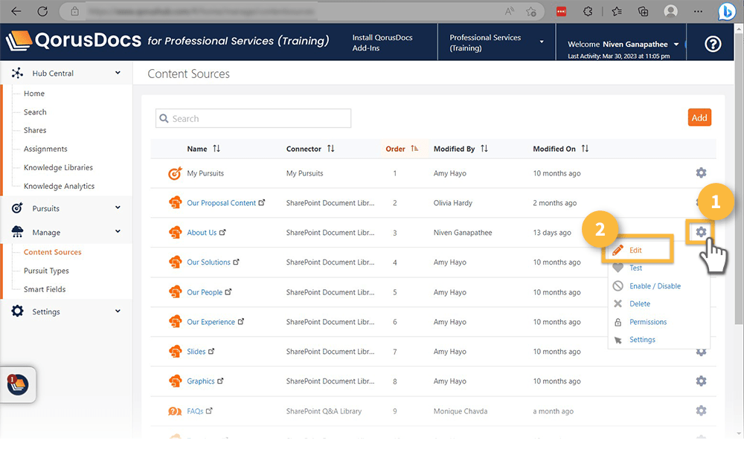Open Knowledge Analytics in the sidebar

tap(59, 186)
